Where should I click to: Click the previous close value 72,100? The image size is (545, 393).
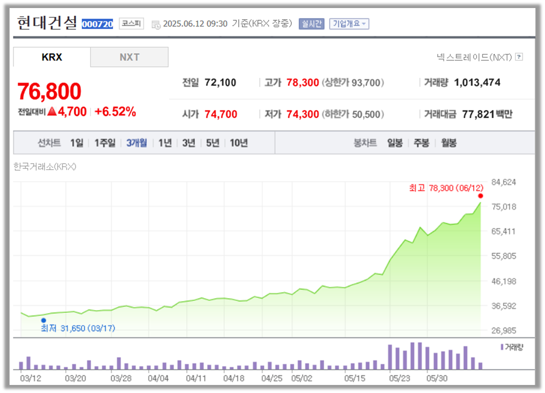220,82
